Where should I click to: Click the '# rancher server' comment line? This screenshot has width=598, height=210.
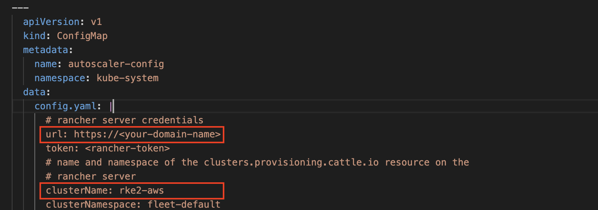pyautogui.click(x=91, y=176)
